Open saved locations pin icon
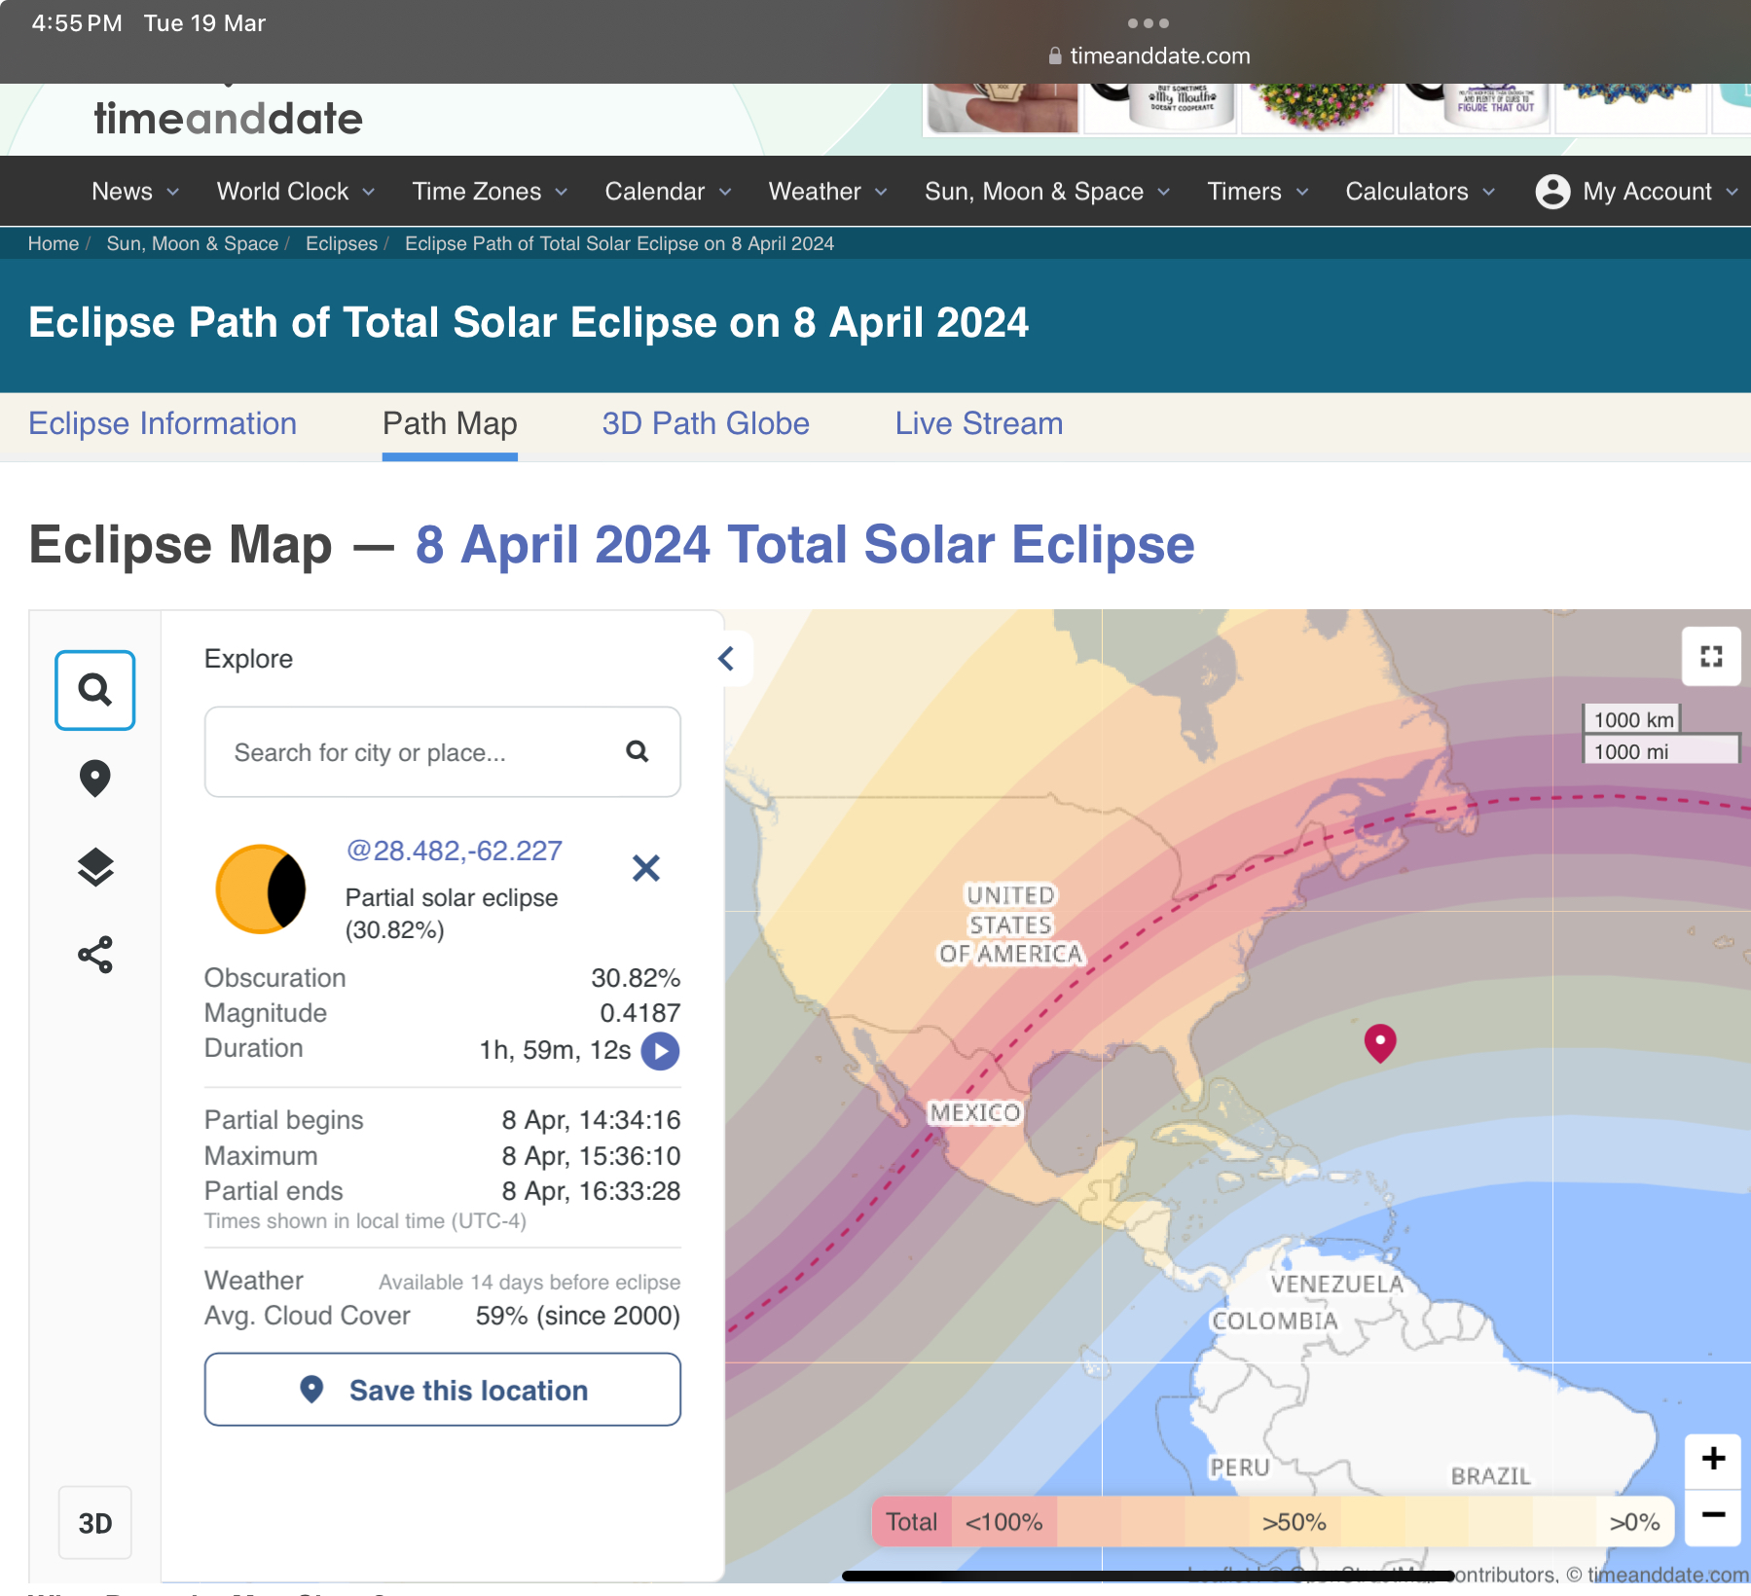 pos(94,779)
